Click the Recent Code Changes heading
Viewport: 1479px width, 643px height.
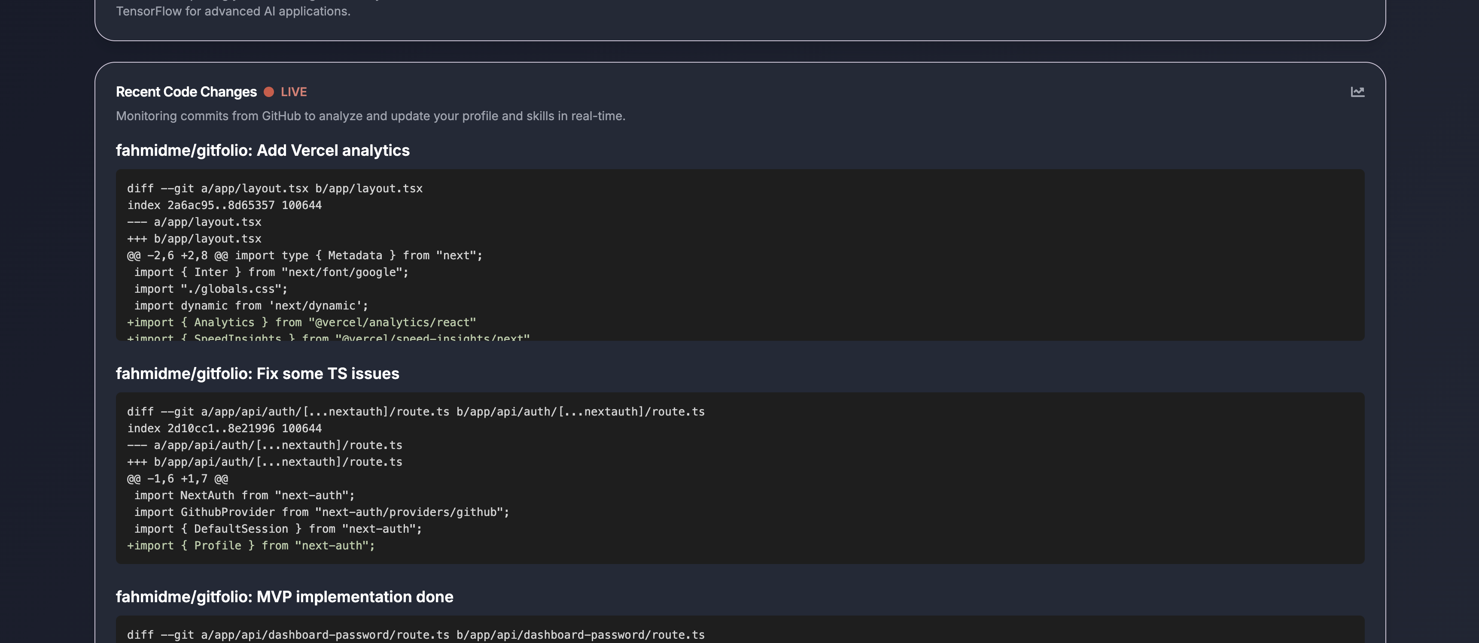(x=186, y=92)
